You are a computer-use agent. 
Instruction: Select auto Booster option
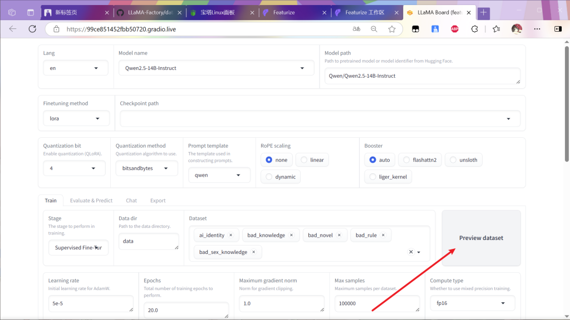point(380,159)
